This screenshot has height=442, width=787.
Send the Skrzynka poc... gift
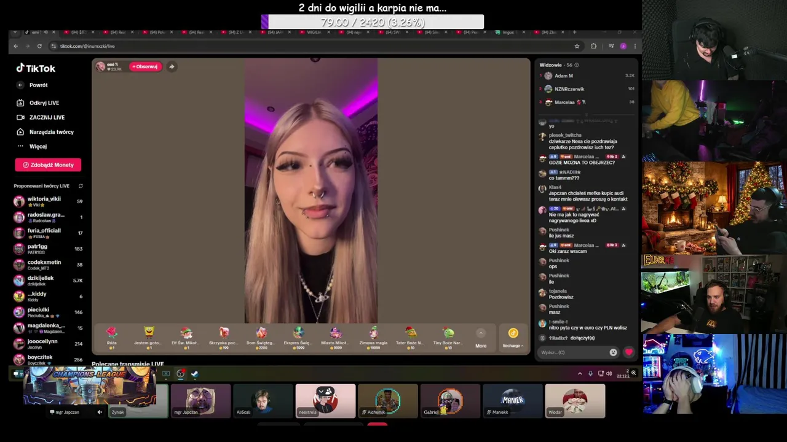[223, 338]
